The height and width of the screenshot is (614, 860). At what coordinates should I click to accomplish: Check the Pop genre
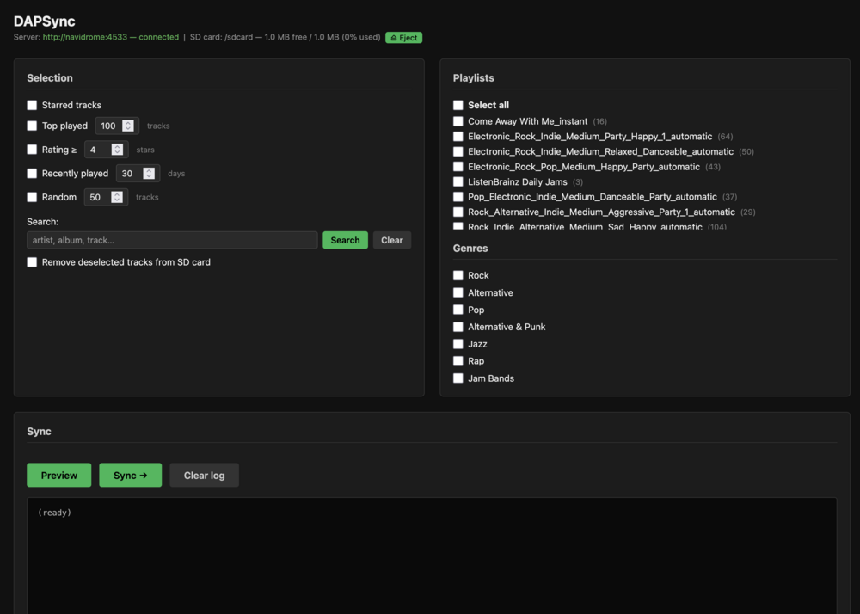pyautogui.click(x=458, y=310)
